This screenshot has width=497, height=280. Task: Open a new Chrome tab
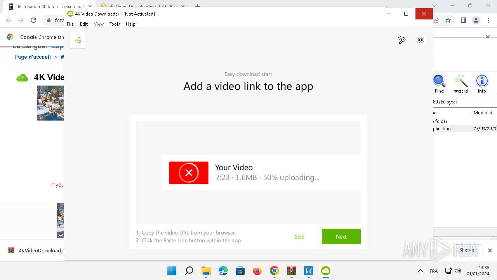click(x=198, y=6)
